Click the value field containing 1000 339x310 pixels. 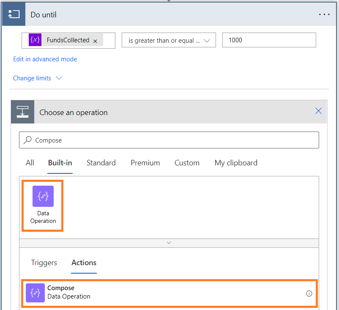tap(269, 40)
